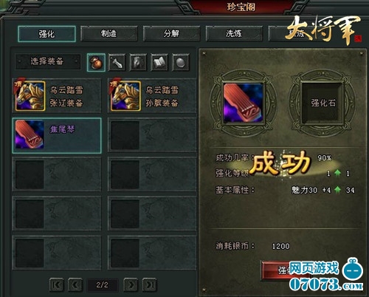Viewport: 369px width, 297px height.
Task: Select the book filter icon
Action: (159, 63)
